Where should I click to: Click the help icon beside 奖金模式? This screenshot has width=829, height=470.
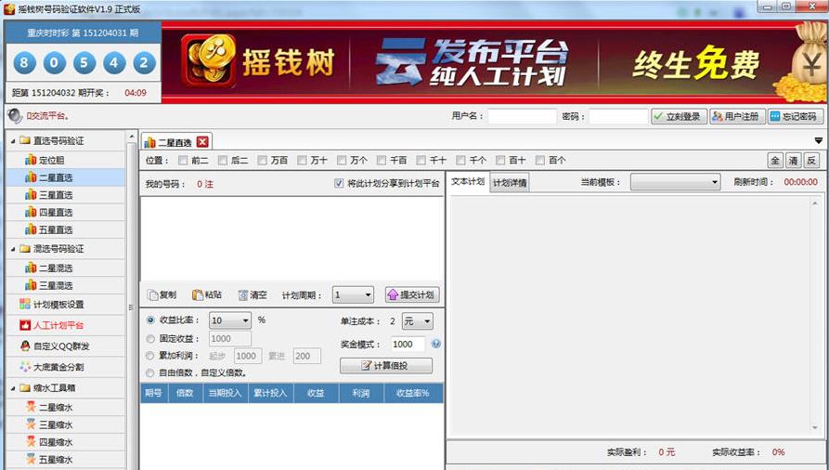436,344
